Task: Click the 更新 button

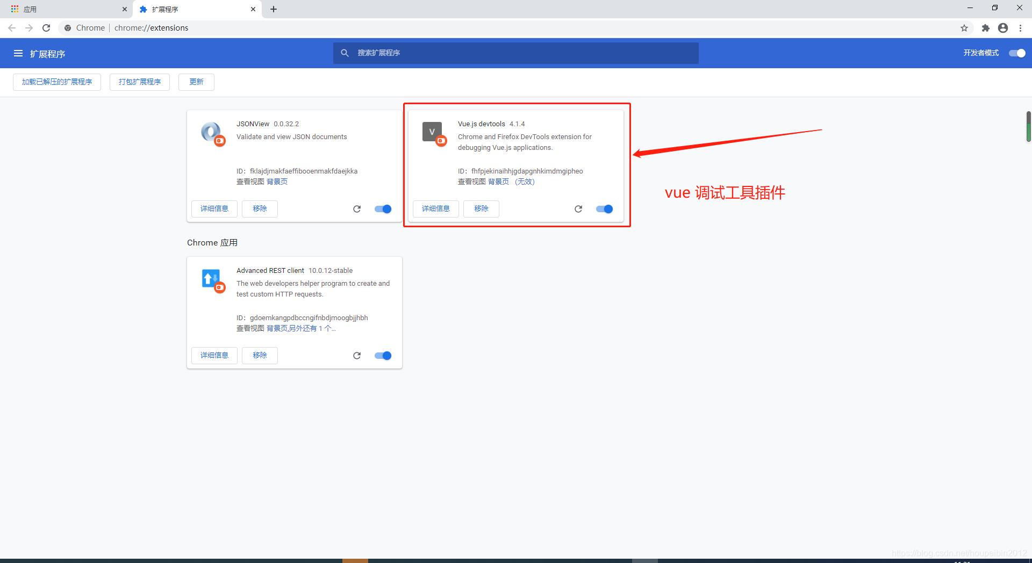Action: click(x=196, y=82)
